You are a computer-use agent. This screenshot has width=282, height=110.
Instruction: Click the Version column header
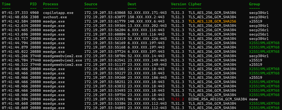coord(179,4)
